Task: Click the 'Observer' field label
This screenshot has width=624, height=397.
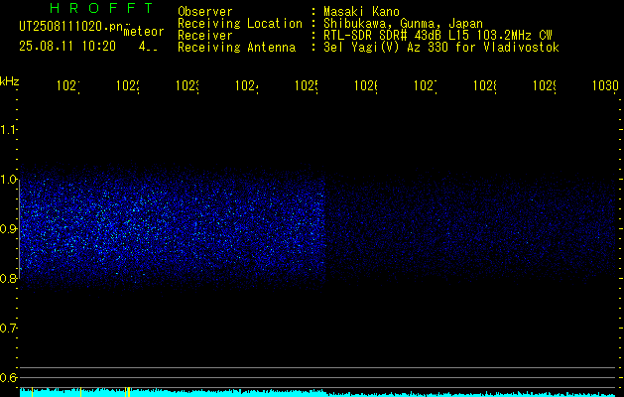Action: pos(205,12)
